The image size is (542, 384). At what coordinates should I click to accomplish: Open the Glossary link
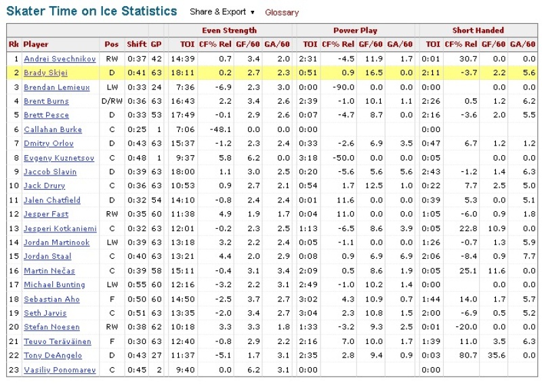pyautogui.click(x=282, y=12)
